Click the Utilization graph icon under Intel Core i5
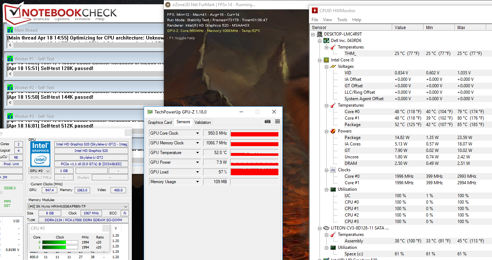This screenshot has height=260, width=492. point(333,189)
